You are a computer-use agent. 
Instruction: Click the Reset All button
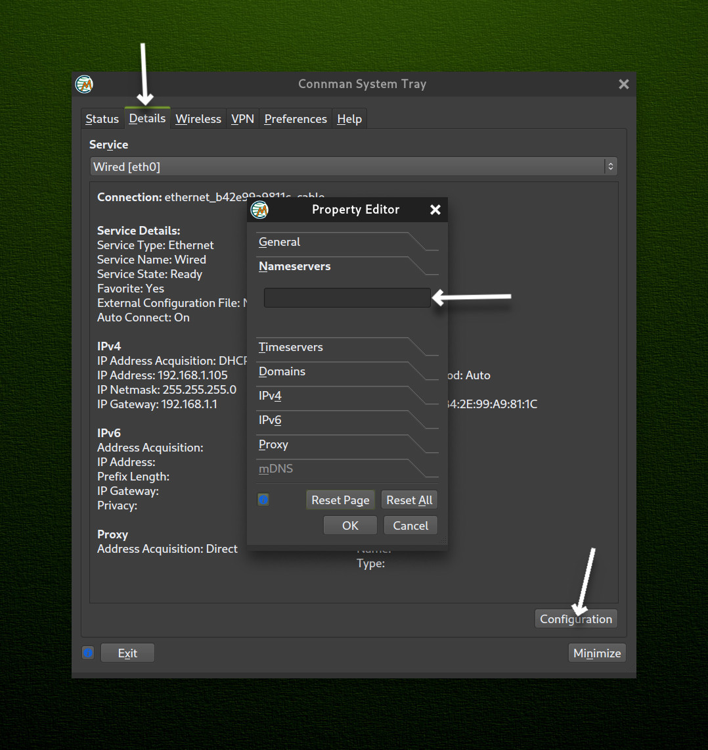click(409, 500)
